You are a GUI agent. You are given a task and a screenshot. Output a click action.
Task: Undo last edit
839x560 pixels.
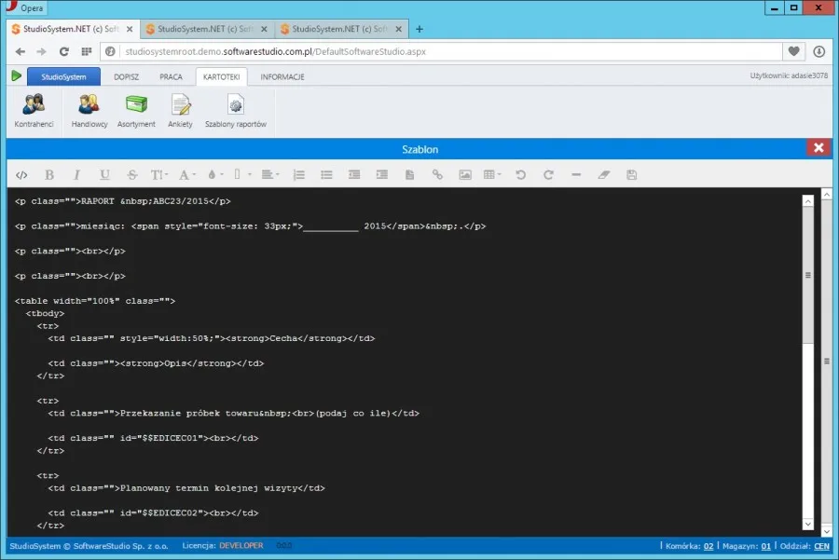tap(520, 175)
